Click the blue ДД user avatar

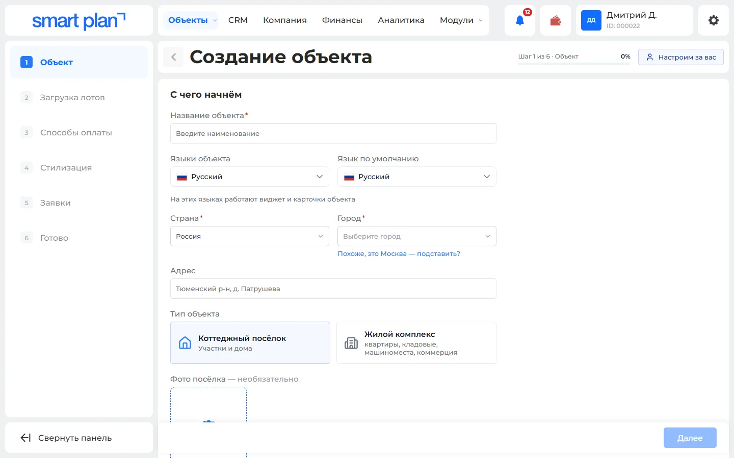(591, 20)
